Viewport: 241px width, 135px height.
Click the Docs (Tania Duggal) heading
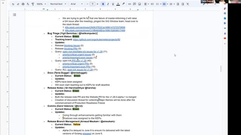click(x=67, y=73)
